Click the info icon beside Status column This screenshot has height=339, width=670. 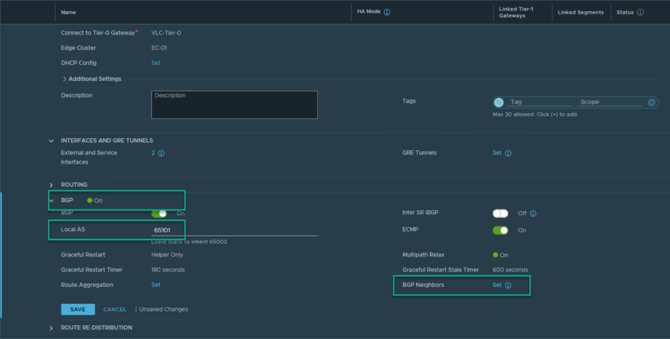tap(640, 12)
